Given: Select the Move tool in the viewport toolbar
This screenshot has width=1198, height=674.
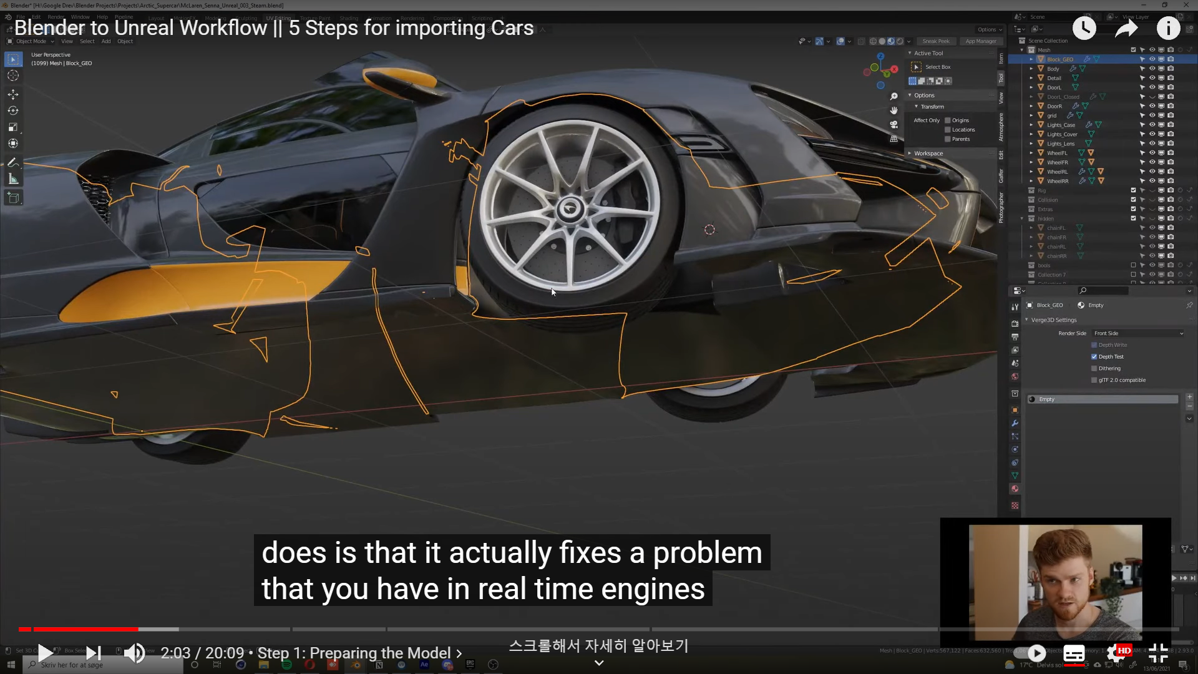Looking at the screenshot, I should (x=13, y=94).
